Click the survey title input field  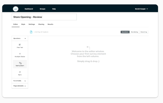pyautogui.click(x=44, y=17)
